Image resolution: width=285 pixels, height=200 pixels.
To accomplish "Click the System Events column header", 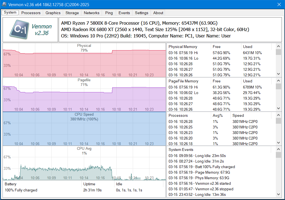I will click(x=219, y=150).
